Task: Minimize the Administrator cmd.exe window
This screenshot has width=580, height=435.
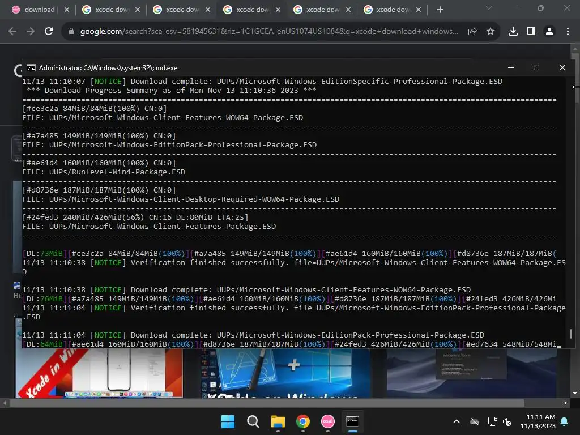Action: tap(511, 67)
